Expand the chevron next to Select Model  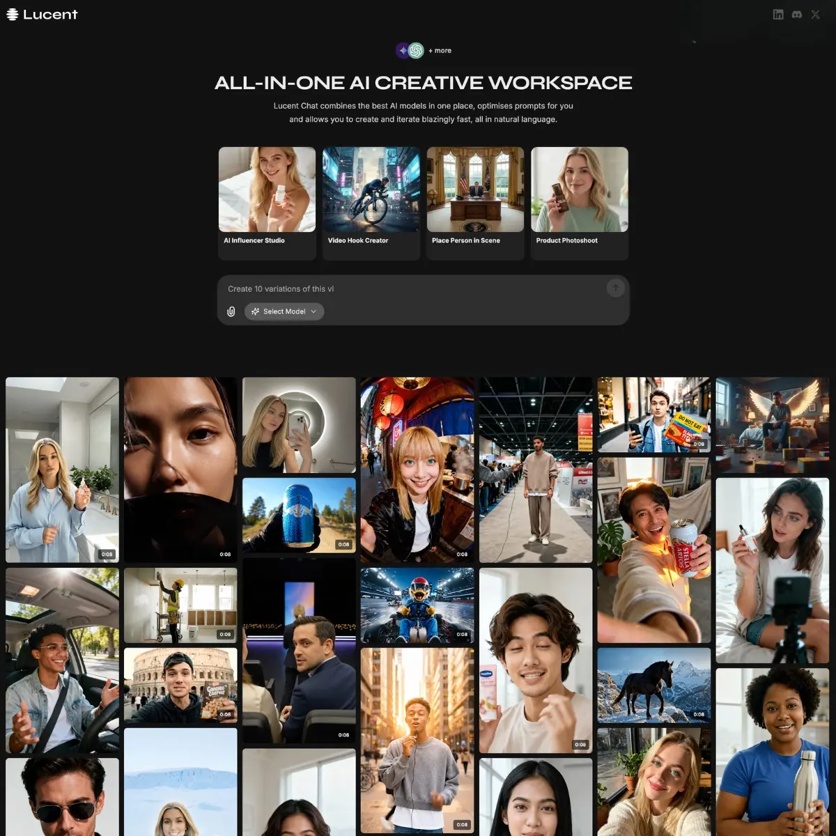point(313,311)
